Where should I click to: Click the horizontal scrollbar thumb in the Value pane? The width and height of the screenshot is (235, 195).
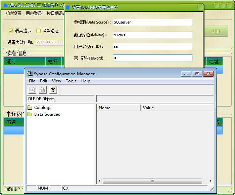click(x=152, y=181)
